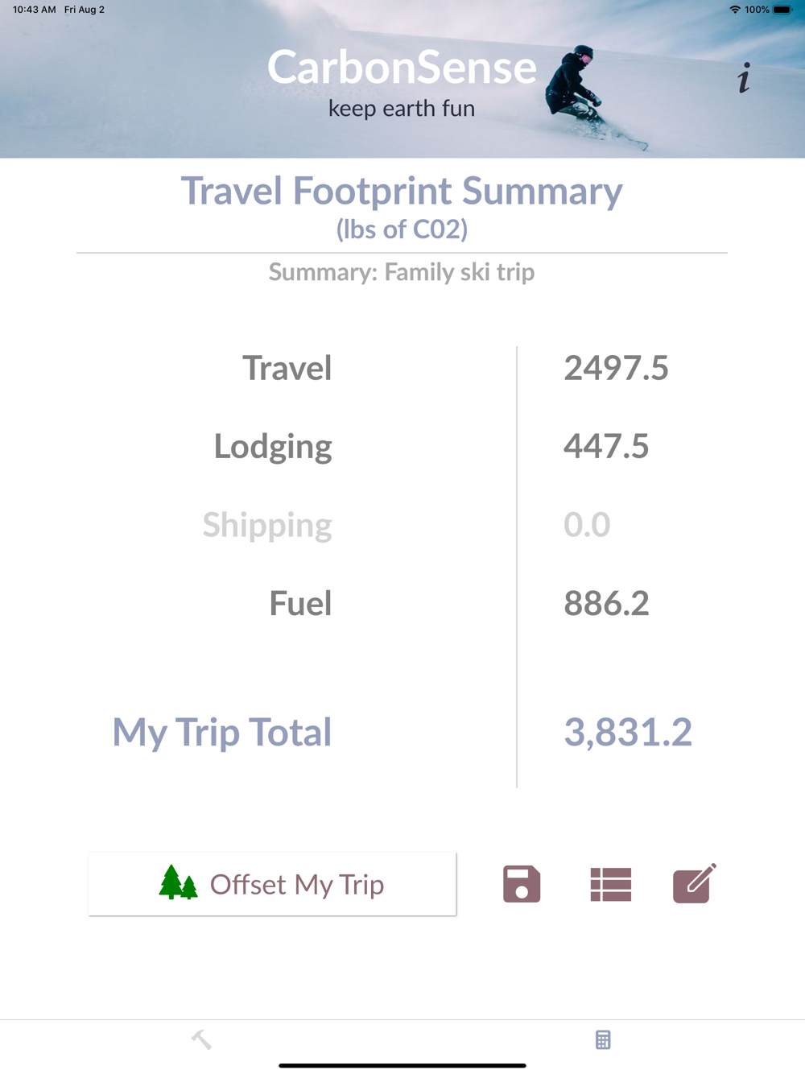Save the trip with the floppy disk icon
This screenshot has height=1074, width=805.
[x=522, y=884]
